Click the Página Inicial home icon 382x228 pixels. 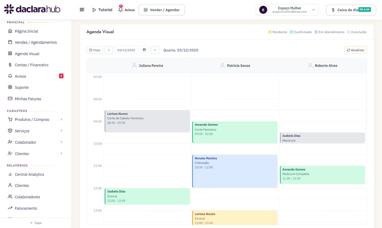pos(10,31)
